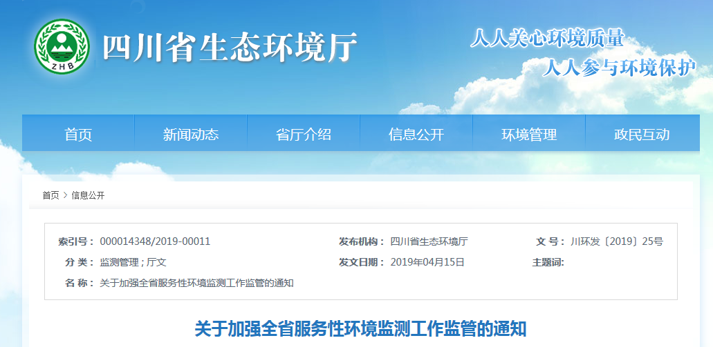Click the slogan text 人人关心环境质量
This screenshot has height=347, width=713.
tap(546, 38)
